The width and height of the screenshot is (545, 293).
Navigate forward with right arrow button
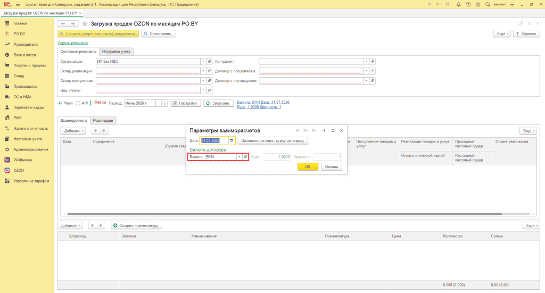pyautogui.click(x=72, y=23)
